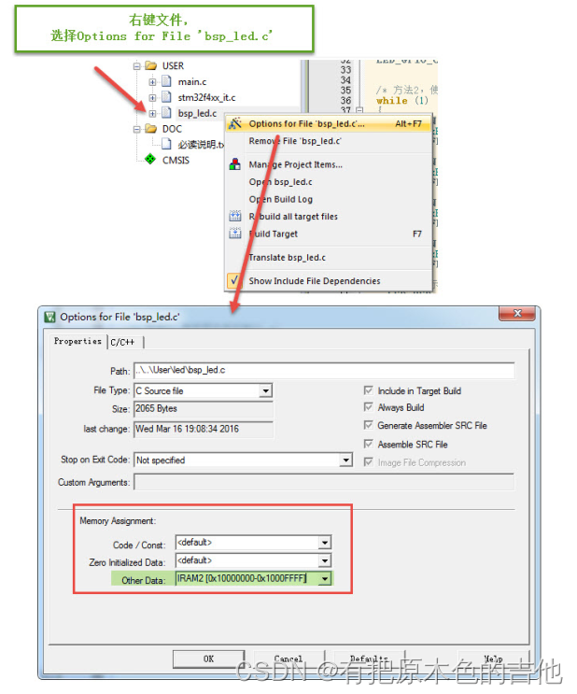
Task: Click the DOC folder icon
Action: [151, 128]
